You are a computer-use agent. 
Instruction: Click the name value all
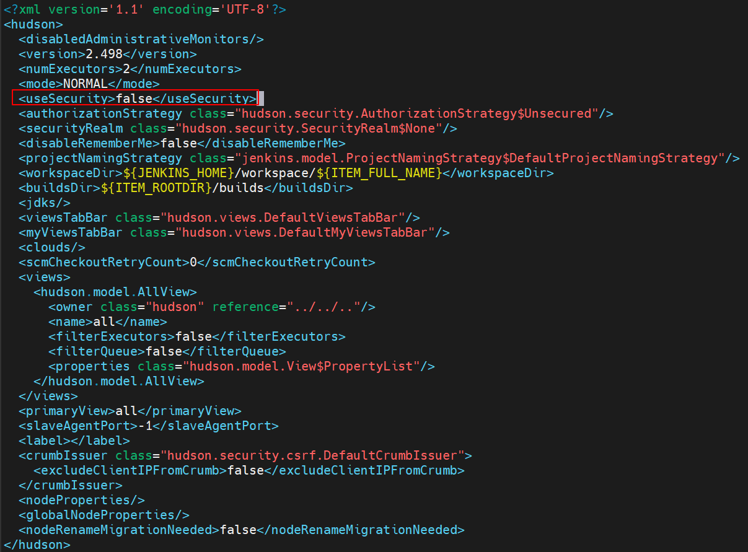click(104, 322)
